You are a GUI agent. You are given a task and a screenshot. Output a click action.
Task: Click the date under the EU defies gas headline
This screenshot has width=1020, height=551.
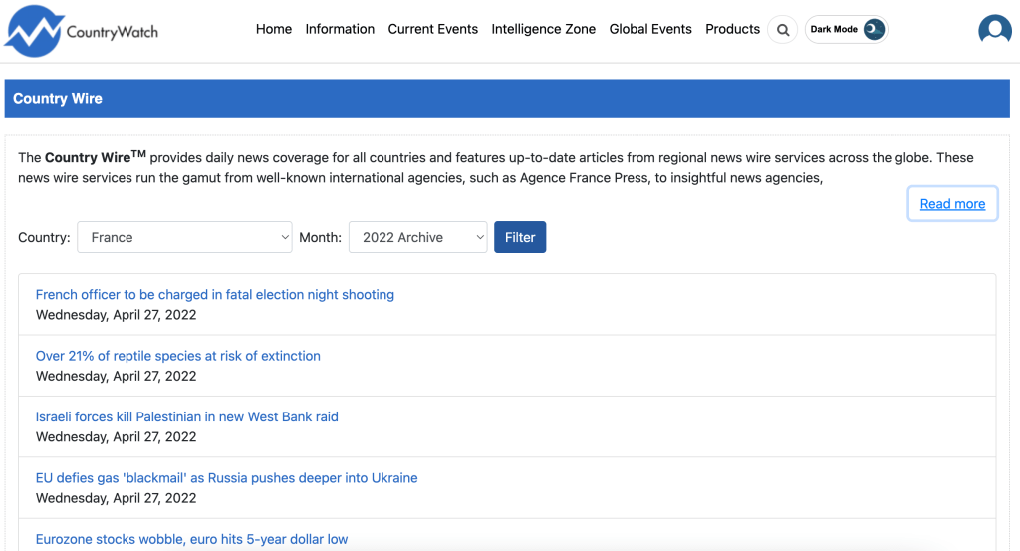pos(116,498)
